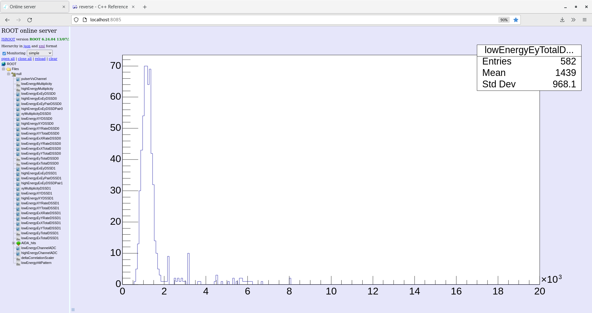Click the bookmark star icon
The width and height of the screenshot is (592, 313).
point(516,20)
